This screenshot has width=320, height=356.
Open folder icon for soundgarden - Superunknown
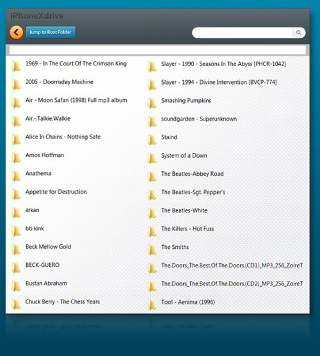click(152, 122)
